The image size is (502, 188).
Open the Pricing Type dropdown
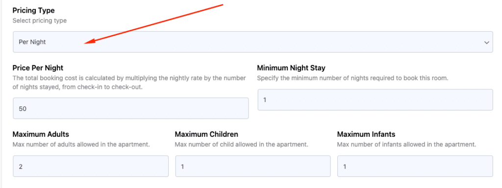point(252,42)
